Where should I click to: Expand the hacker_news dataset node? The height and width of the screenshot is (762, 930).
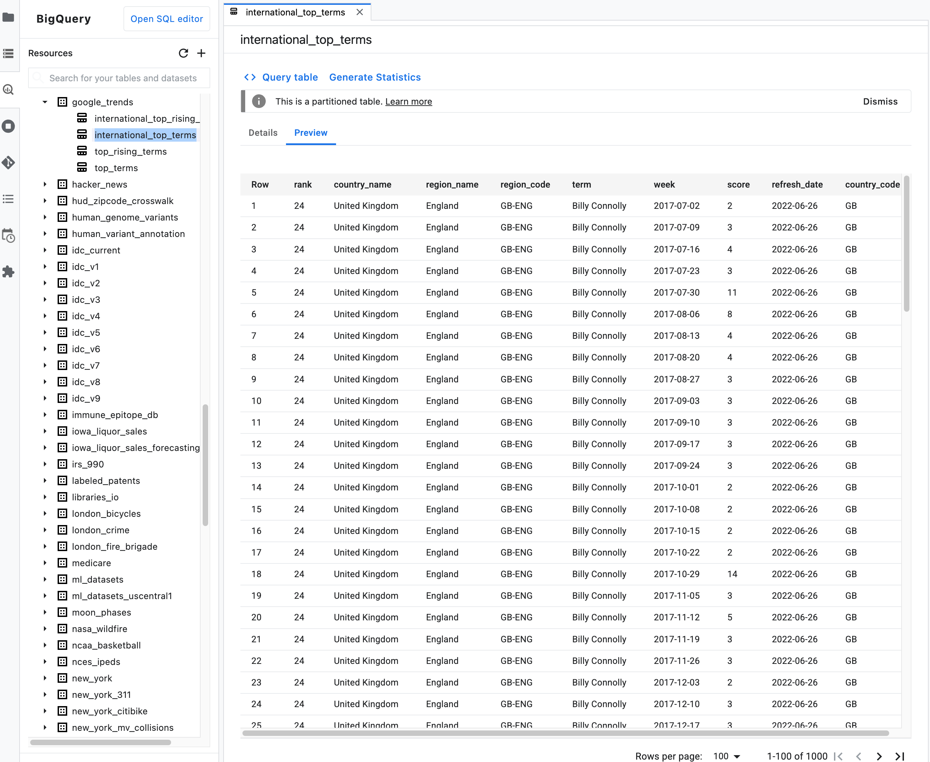(44, 184)
